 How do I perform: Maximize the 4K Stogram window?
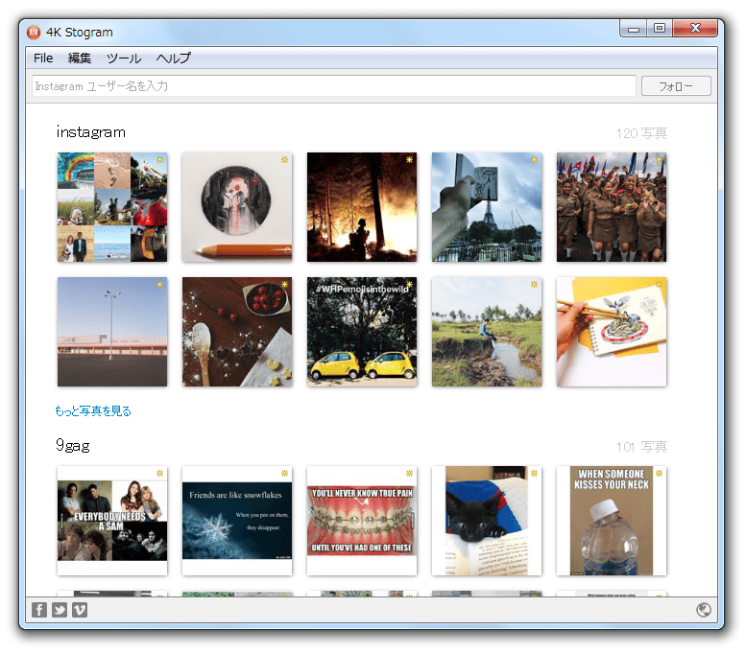(660, 29)
